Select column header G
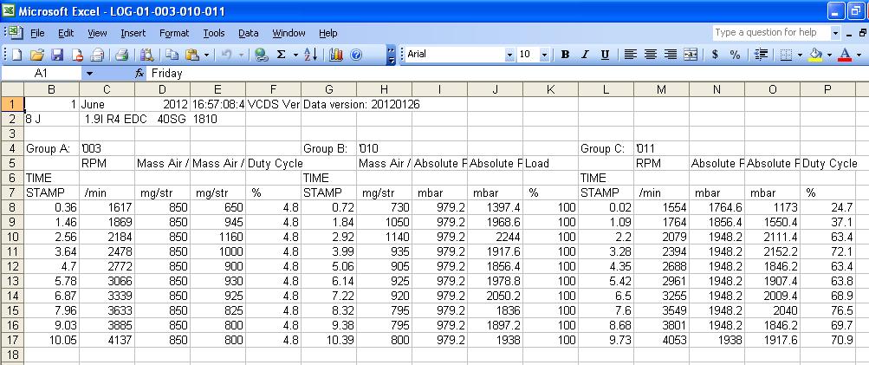The image size is (869, 365). click(x=328, y=89)
